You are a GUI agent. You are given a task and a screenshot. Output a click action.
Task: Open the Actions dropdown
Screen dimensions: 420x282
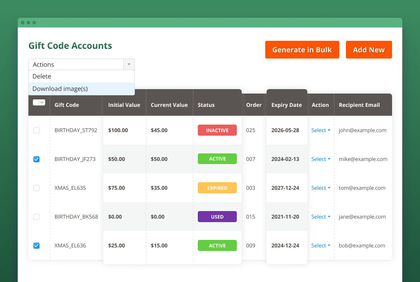pos(81,64)
